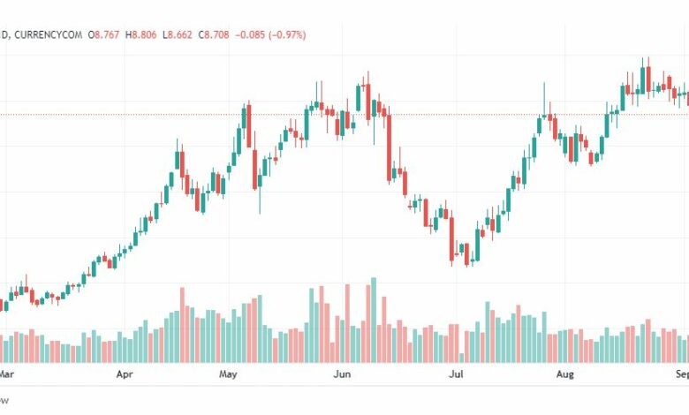
Task: Click the Sep label on time axis
Action: (683, 374)
